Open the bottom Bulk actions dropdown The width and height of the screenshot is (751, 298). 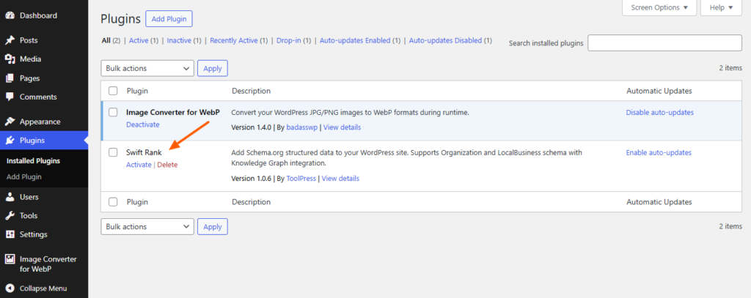147,227
